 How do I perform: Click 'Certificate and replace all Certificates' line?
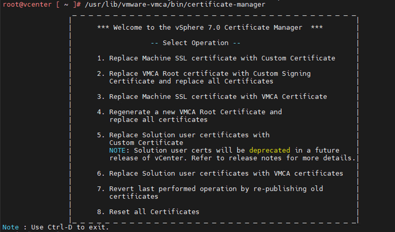[191, 81]
